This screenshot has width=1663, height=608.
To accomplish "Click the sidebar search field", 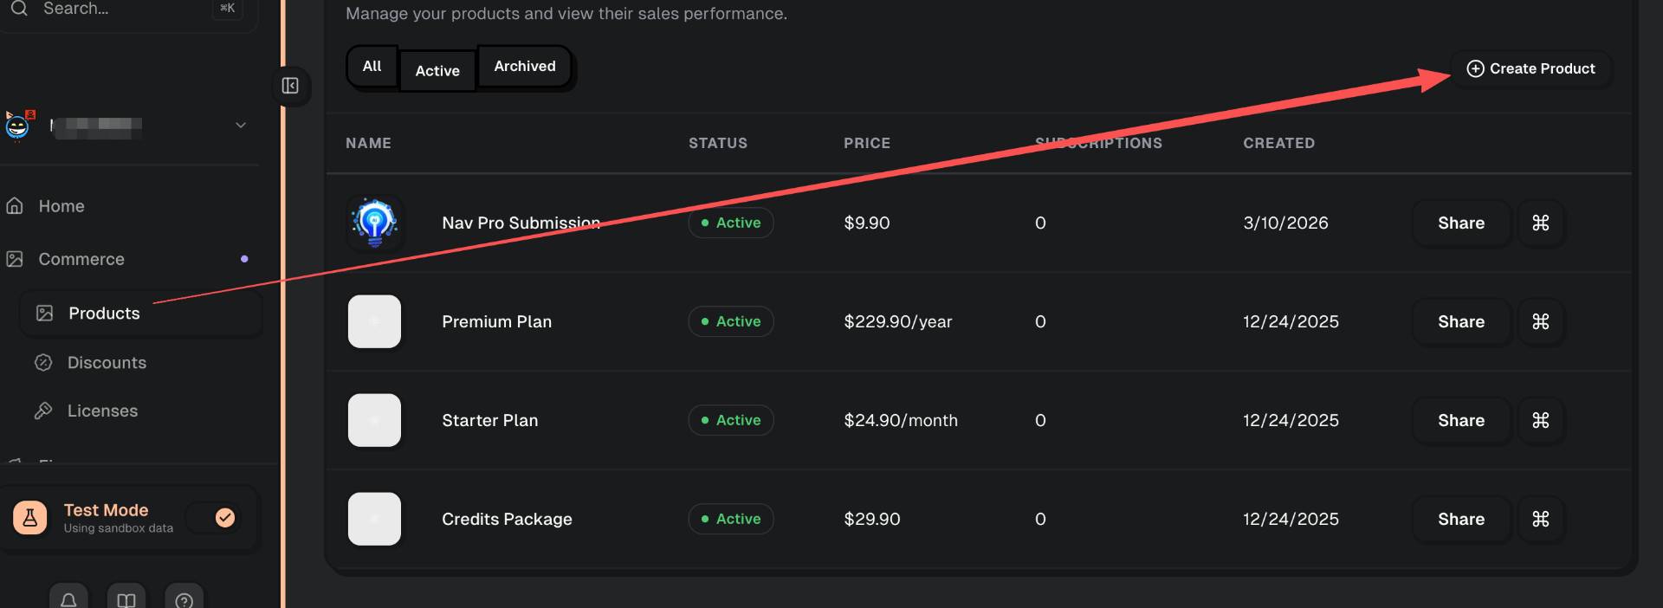I will pos(113,9).
